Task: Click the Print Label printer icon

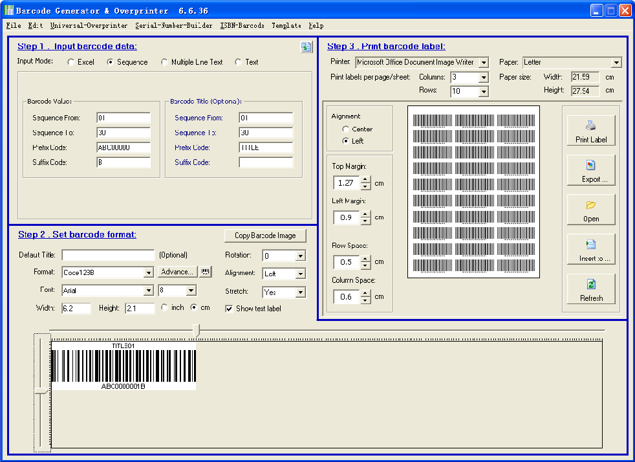Action: [x=590, y=126]
